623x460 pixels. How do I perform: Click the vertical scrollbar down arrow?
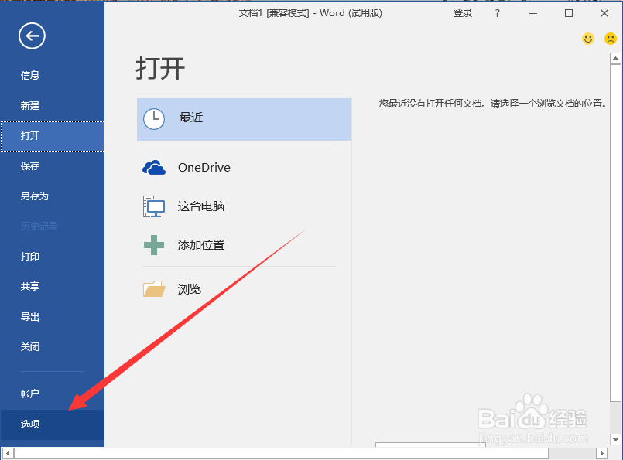coord(616,438)
